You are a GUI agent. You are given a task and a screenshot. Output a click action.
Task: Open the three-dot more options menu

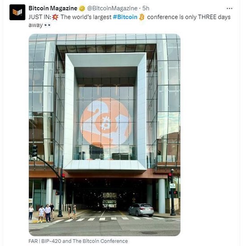coord(229,9)
